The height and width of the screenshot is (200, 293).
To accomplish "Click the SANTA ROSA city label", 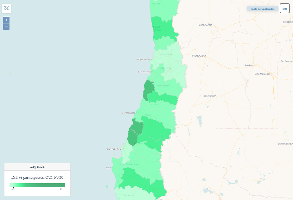I will [x=285, y=144].
